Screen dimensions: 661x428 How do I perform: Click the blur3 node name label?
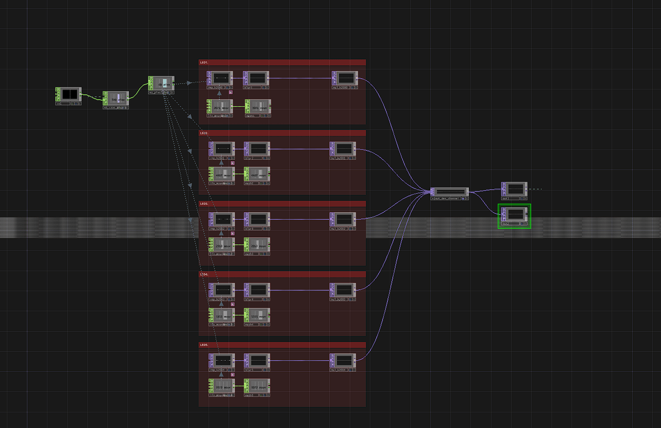[x=251, y=228]
